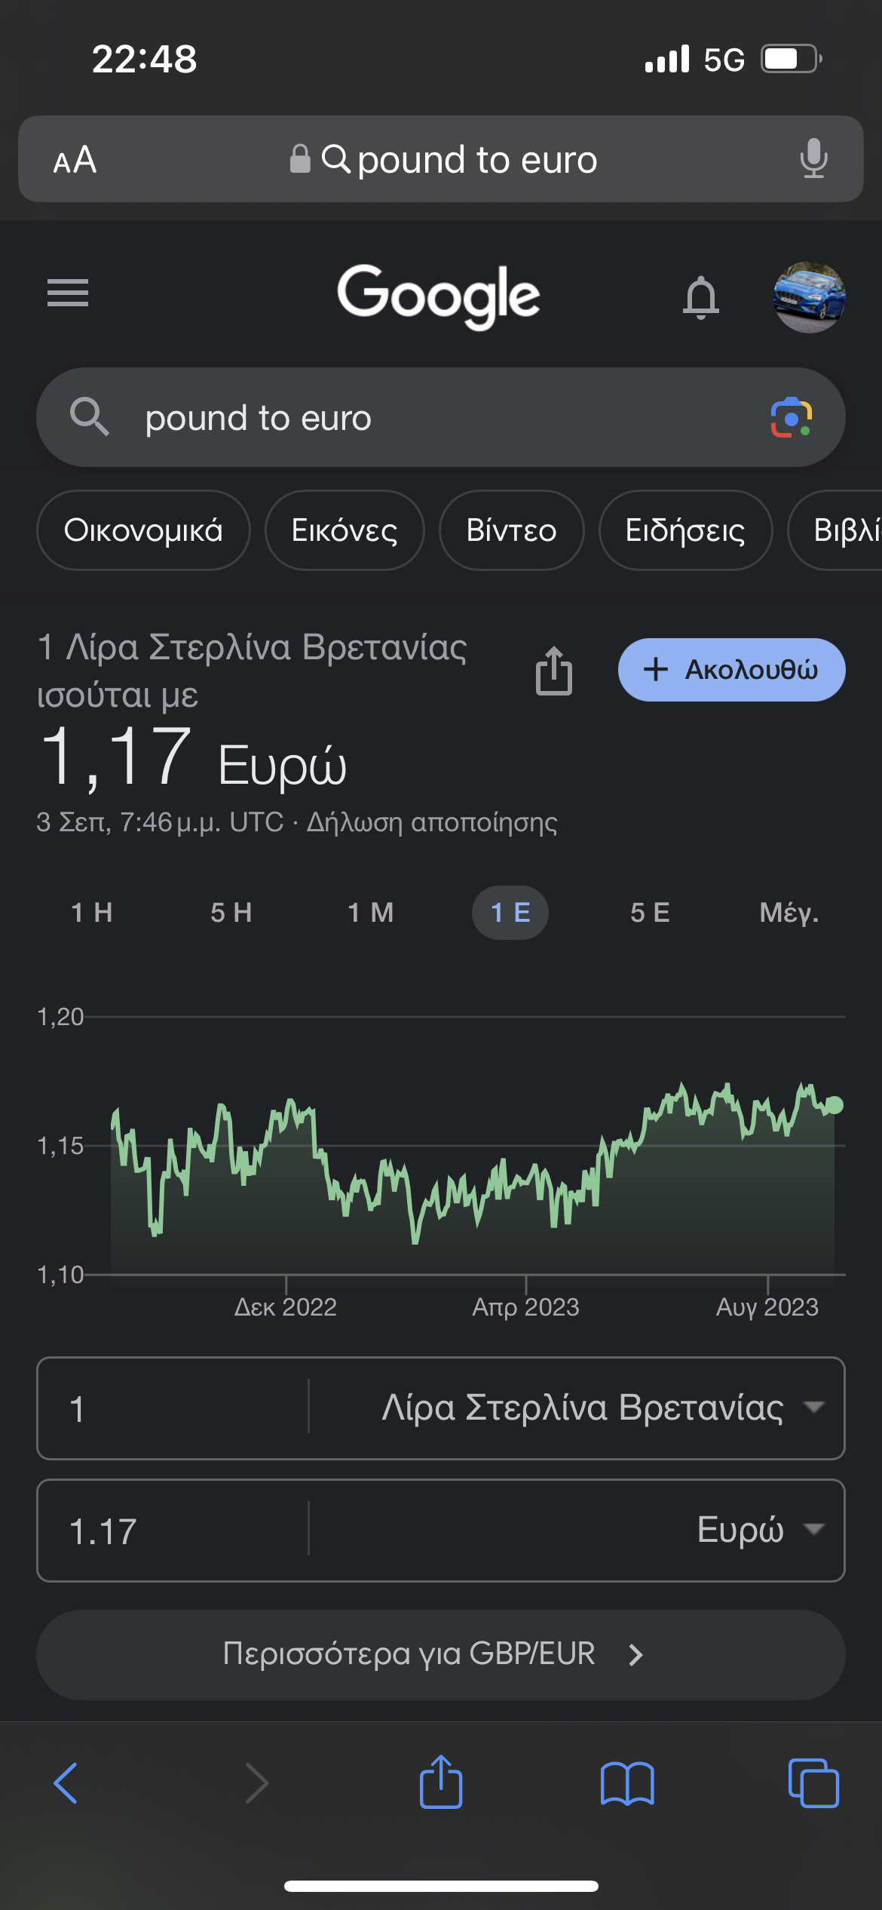Viewport: 882px width, 1910px height.
Task: Switch to the Ειδήσεις tab
Action: pyautogui.click(x=685, y=530)
